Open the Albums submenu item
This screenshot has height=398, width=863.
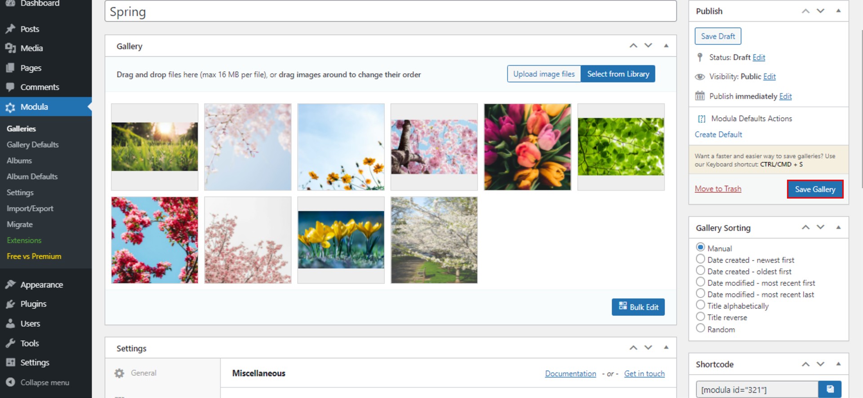[19, 160]
